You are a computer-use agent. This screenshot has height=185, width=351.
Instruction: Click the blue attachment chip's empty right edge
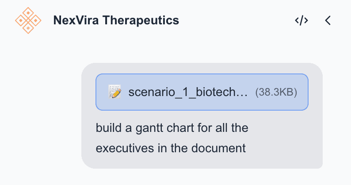tap(303, 92)
